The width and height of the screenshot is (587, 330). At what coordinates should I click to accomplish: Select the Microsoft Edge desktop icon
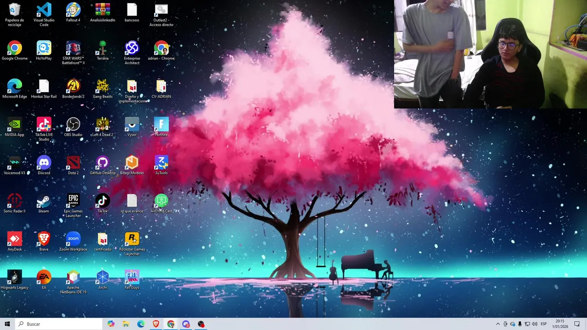(14, 86)
